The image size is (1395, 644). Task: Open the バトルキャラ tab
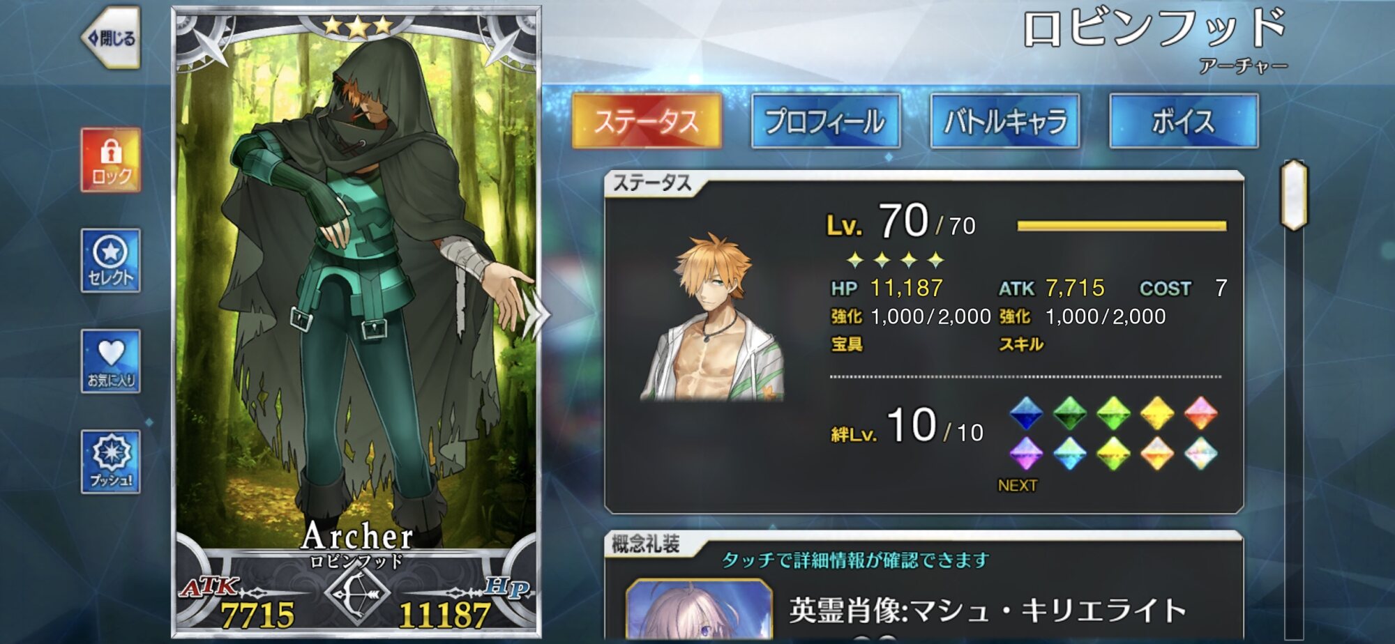click(1005, 121)
